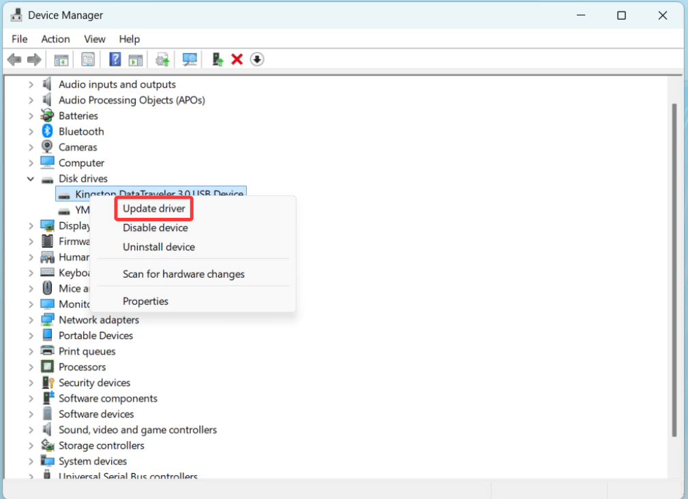Expand the Network adapters category
Screen dimensions: 688x499
click(x=31, y=319)
